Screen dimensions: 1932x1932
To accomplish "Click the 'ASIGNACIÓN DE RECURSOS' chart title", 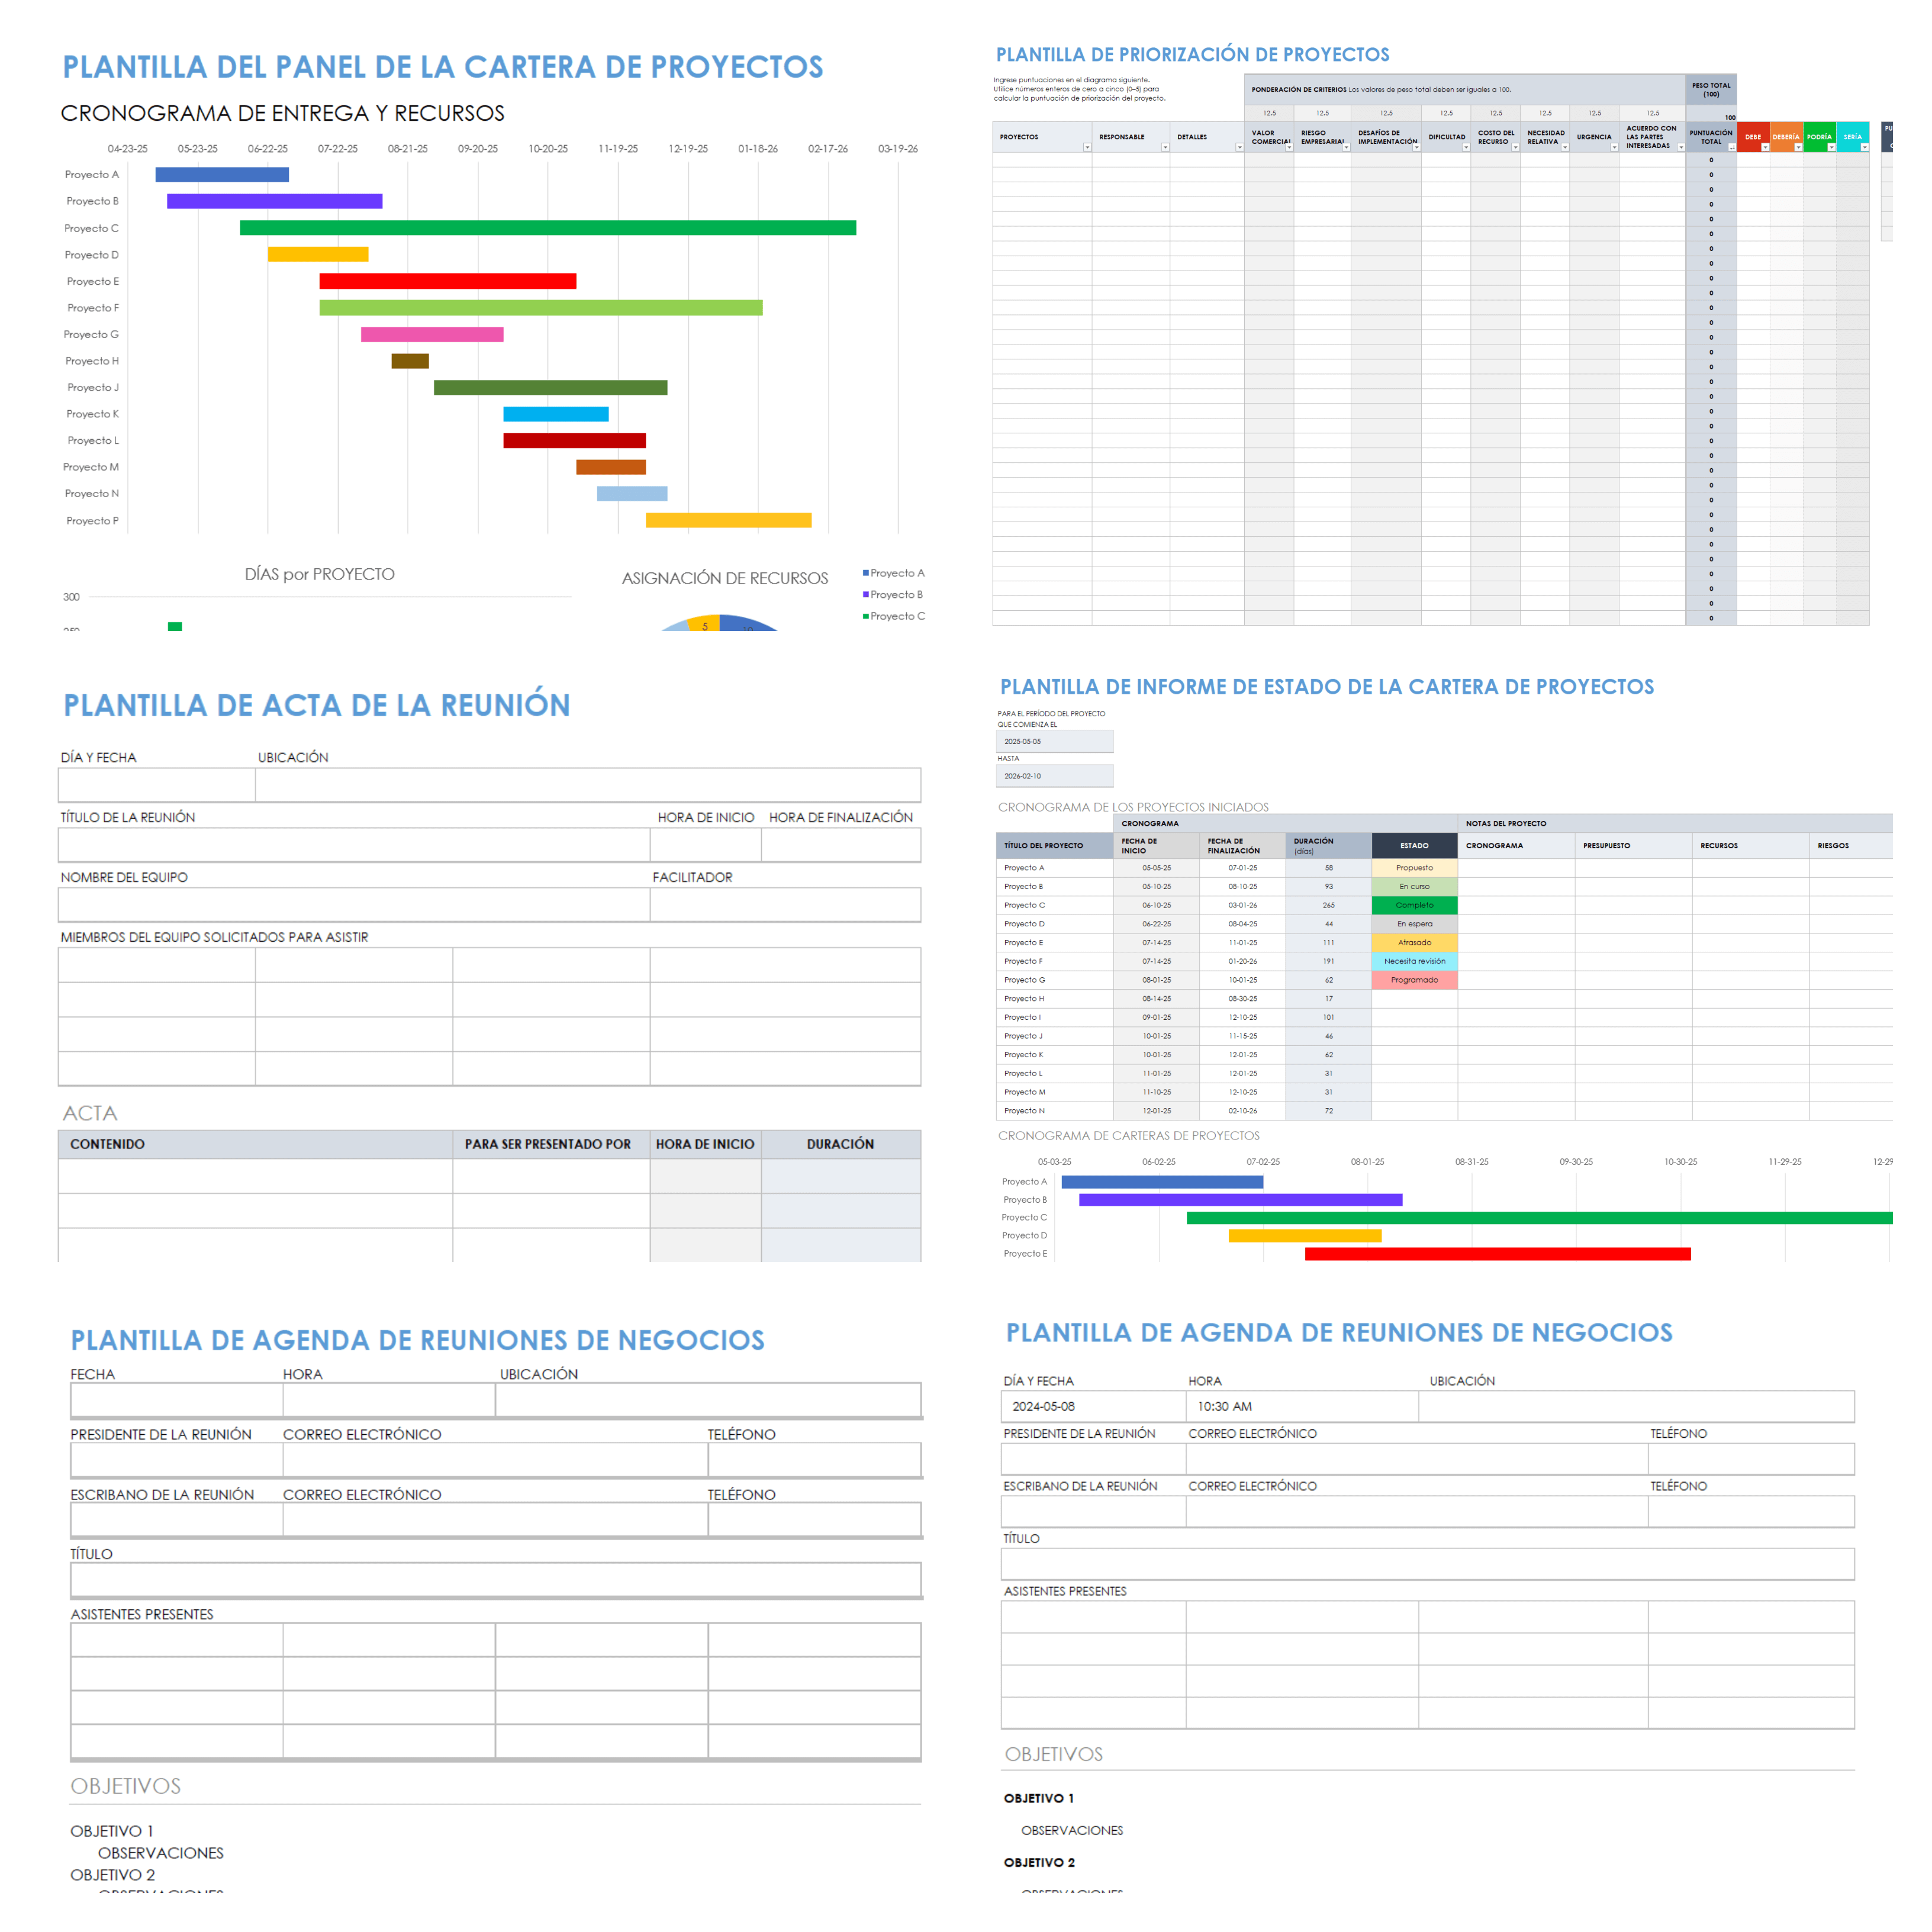I will click(725, 578).
